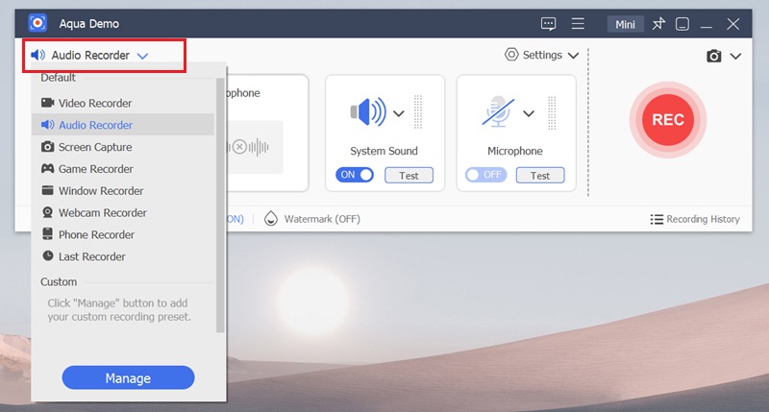Image resolution: width=769 pixels, height=412 pixels.
Task: Open the hamburger menu in title bar
Action: [x=578, y=23]
